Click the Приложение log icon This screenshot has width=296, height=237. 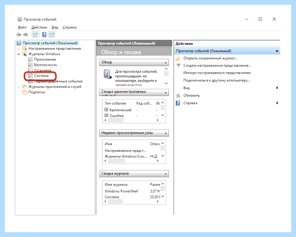(x=30, y=60)
